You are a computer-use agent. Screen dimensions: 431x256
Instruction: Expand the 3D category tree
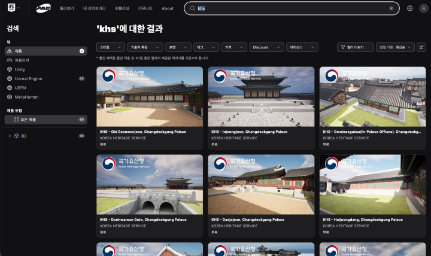click(x=10, y=136)
